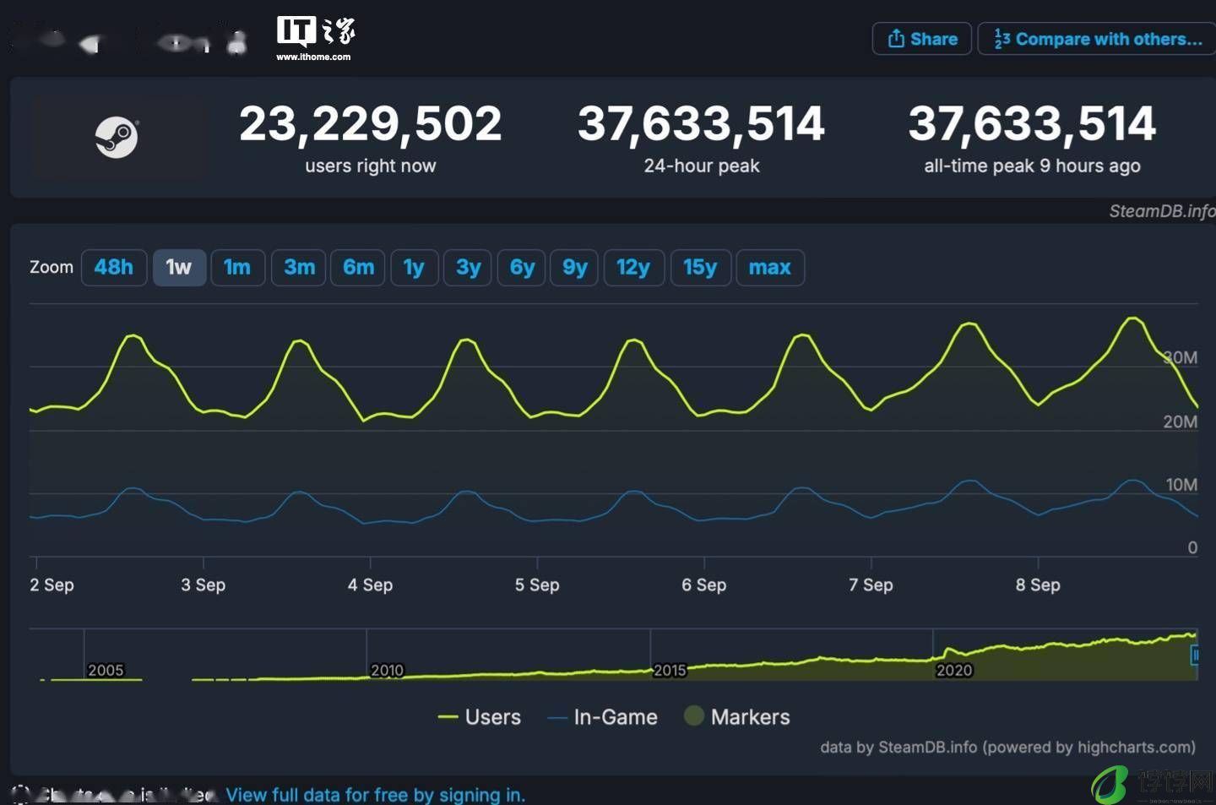
Task: Click the 23,229,502 users right now figure
Action: pyautogui.click(x=371, y=124)
